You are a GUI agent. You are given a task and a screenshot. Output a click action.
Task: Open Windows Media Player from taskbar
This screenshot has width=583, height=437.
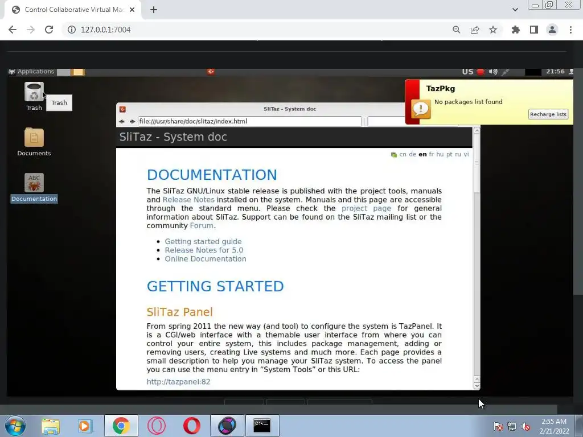coord(85,426)
